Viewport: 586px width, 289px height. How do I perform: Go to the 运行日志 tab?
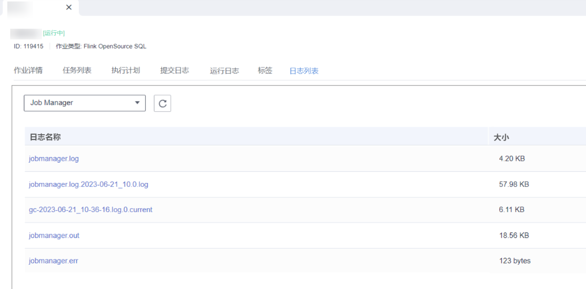[x=224, y=71]
